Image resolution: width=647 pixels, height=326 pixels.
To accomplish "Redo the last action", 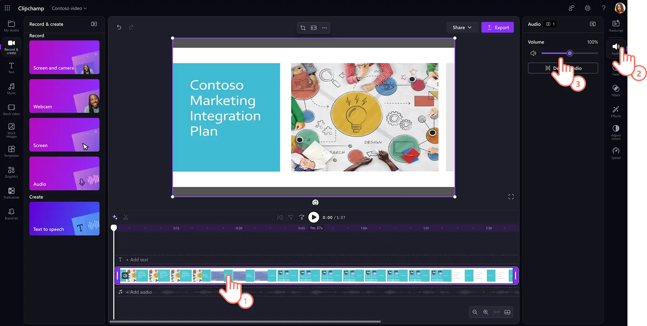I will pyautogui.click(x=131, y=27).
